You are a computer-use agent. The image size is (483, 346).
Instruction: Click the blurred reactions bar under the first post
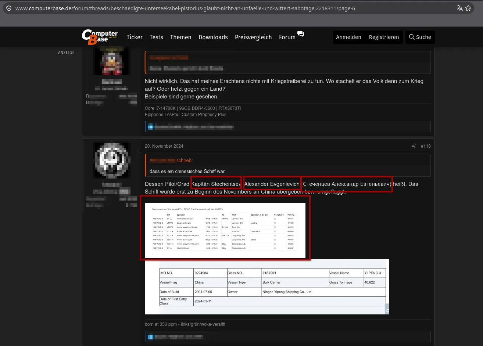point(287,127)
